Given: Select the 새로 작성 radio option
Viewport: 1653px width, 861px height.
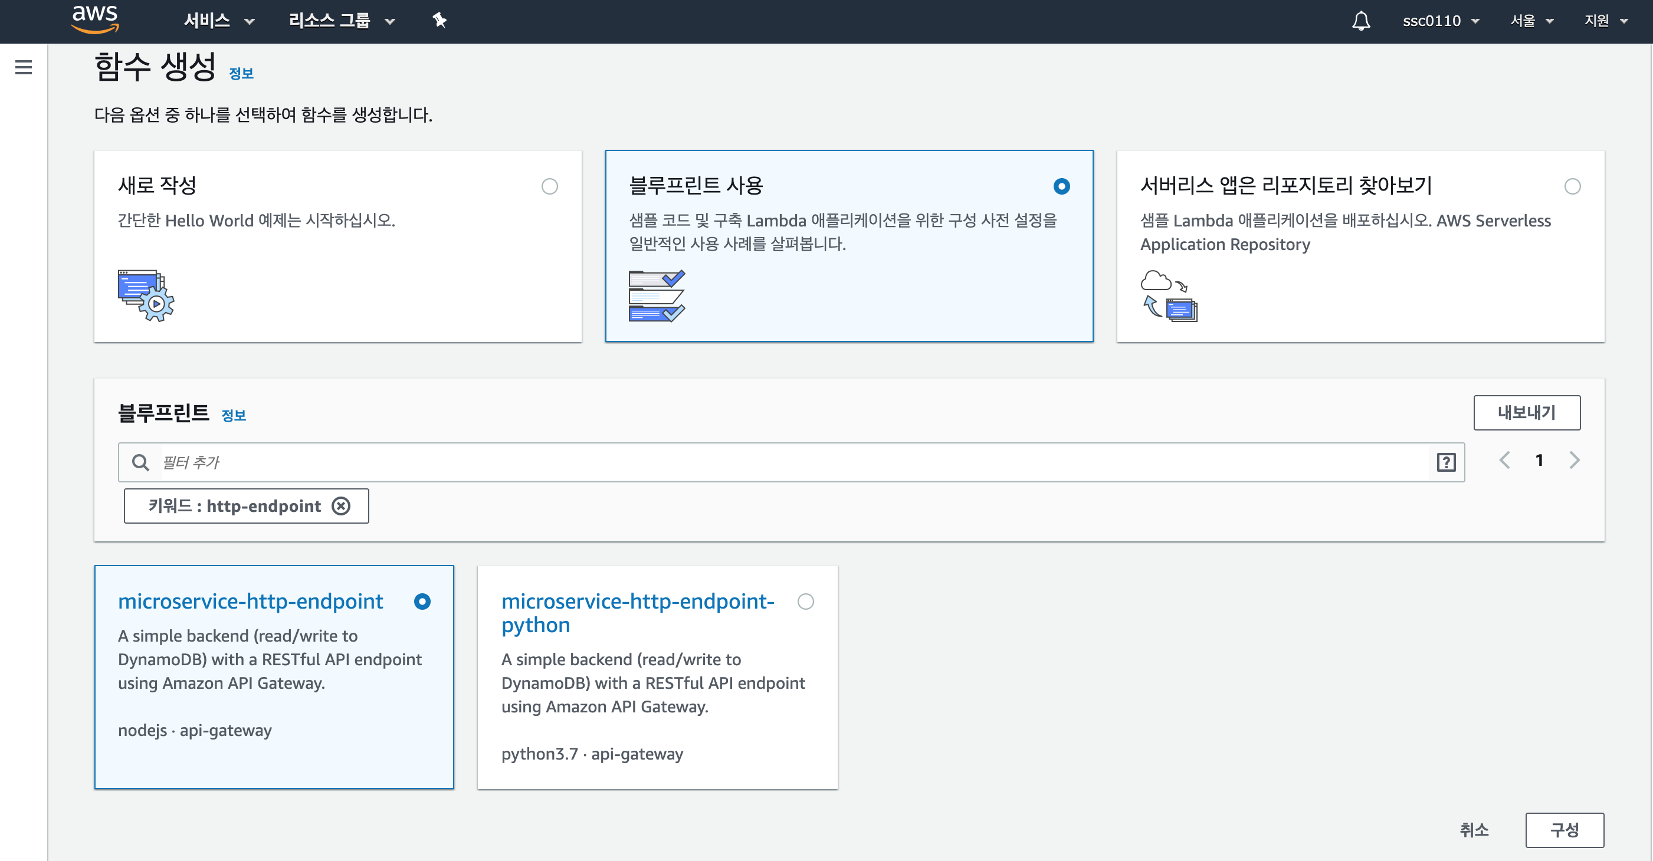Looking at the screenshot, I should [549, 187].
